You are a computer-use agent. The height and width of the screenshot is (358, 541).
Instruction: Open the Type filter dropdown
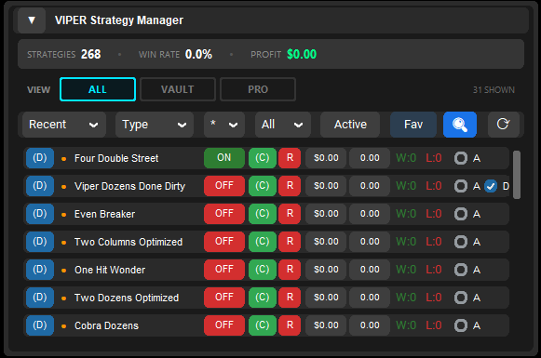tap(155, 125)
